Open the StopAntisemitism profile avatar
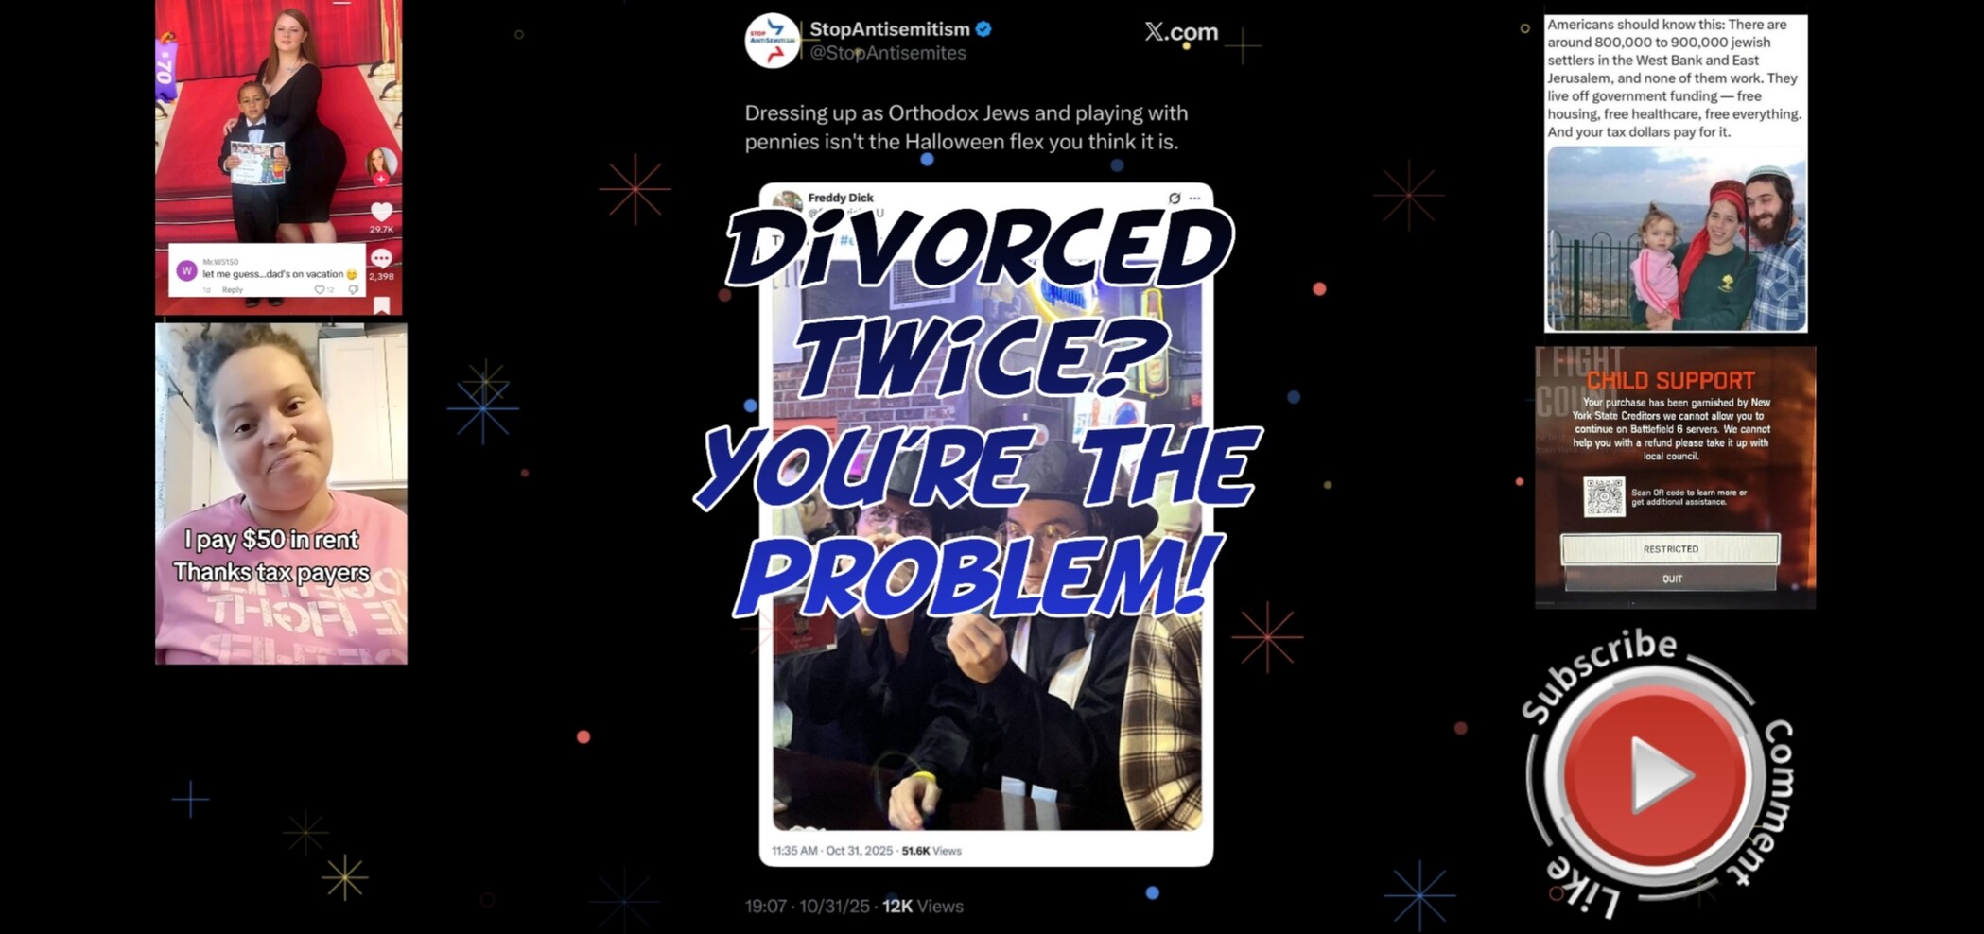Screen dimensions: 1984x934 click(772, 41)
